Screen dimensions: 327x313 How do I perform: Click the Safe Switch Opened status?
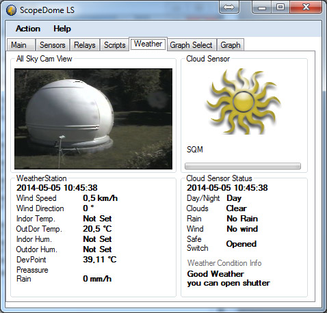(x=241, y=244)
